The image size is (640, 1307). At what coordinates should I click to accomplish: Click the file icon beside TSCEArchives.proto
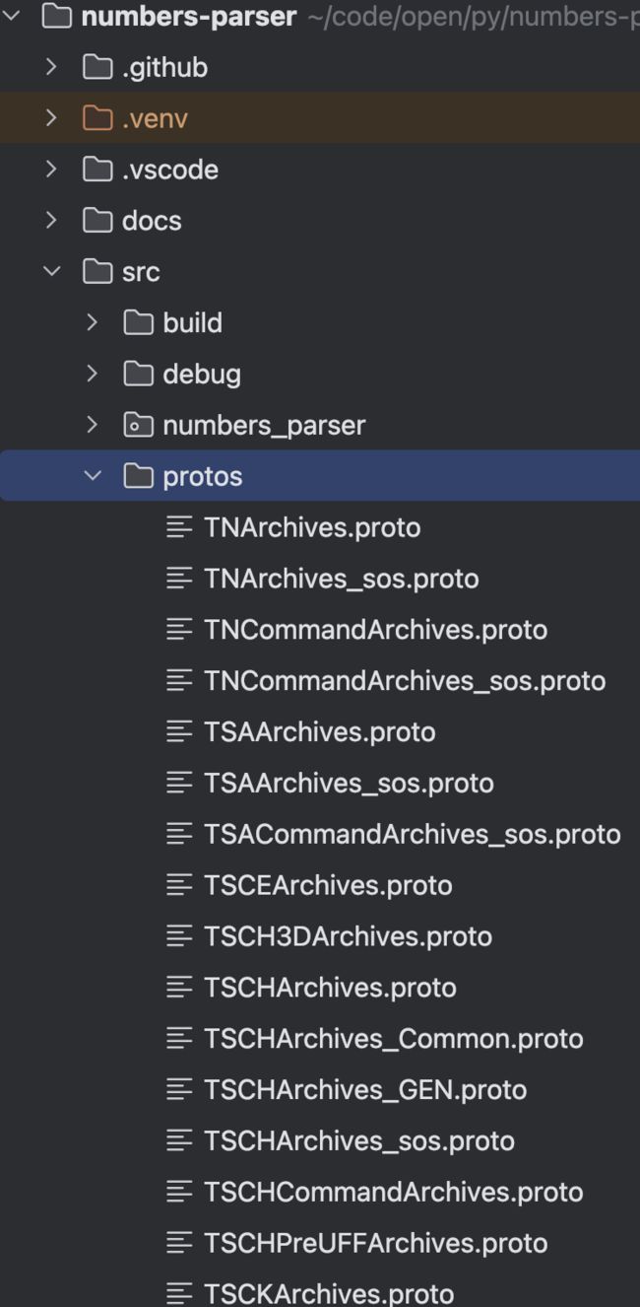(179, 885)
